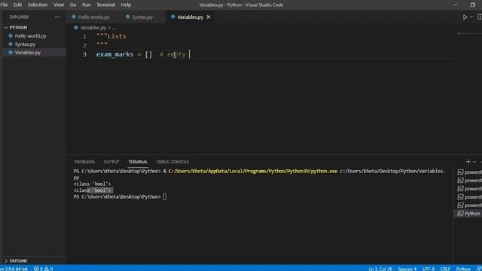This screenshot has height=271, width=482.
Task: Click the Ln 3, Col 26 cursor position
Action: pyautogui.click(x=380, y=269)
